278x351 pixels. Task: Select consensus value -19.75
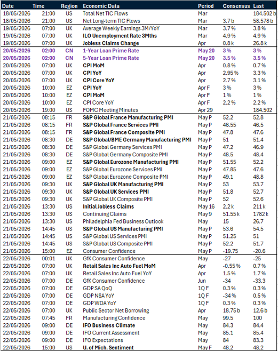231,251
